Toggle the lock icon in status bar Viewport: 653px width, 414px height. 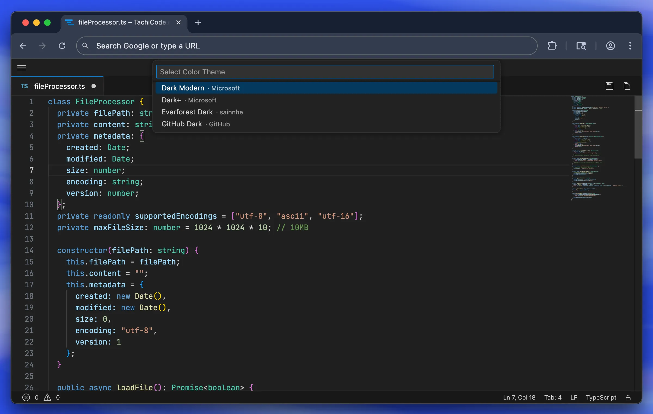[628, 398]
